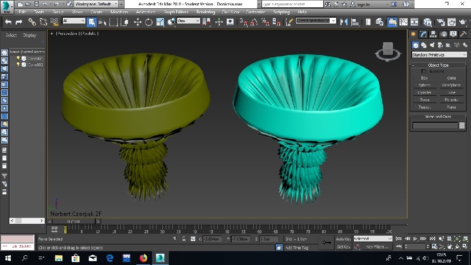Open the Standard Primitives dropdown

[x=439, y=55]
